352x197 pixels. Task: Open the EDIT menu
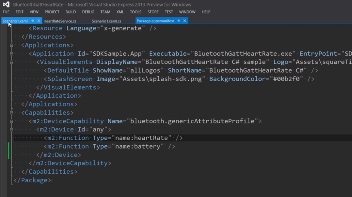tap(19, 12)
